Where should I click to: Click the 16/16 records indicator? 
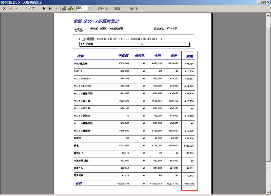[x=133, y=9]
